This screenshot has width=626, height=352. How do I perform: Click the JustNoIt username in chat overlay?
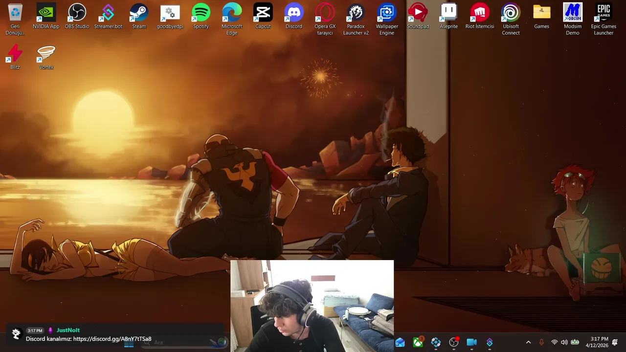point(68,330)
